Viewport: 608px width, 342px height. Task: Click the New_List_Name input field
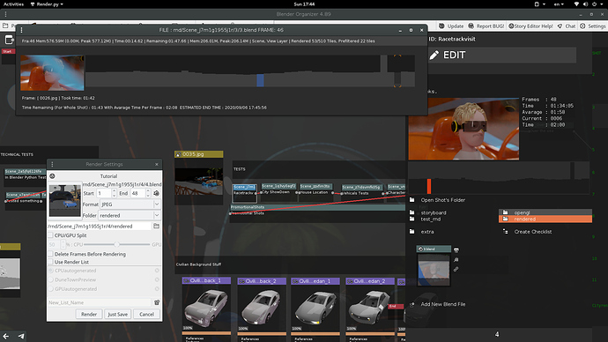click(x=100, y=302)
